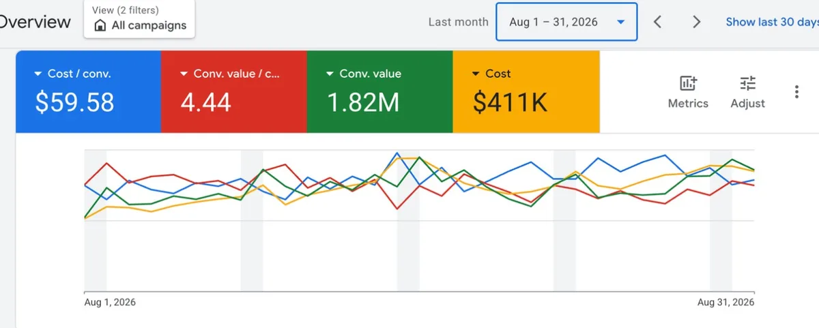
Task: Go to the previous date period
Action: pyautogui.click(x=657, y=22)
